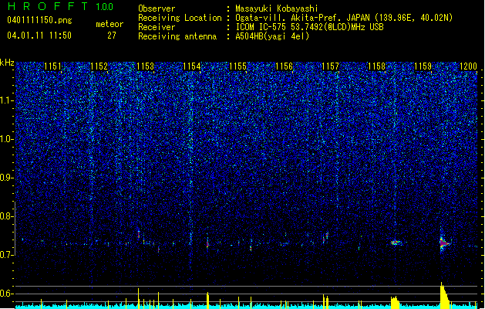Screen dimensions: 485x309
Task: Click the 1155 time marker
Action: [237, 66]
